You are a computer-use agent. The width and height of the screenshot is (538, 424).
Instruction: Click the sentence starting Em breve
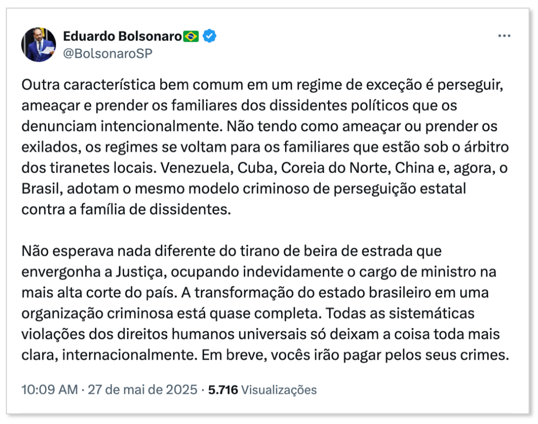tap(354, 355)
